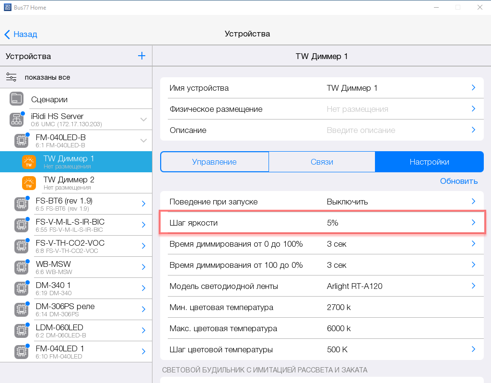491x383 pixels.
Task: Switch to the Управление tab
Action: click(x=214, y=162)
